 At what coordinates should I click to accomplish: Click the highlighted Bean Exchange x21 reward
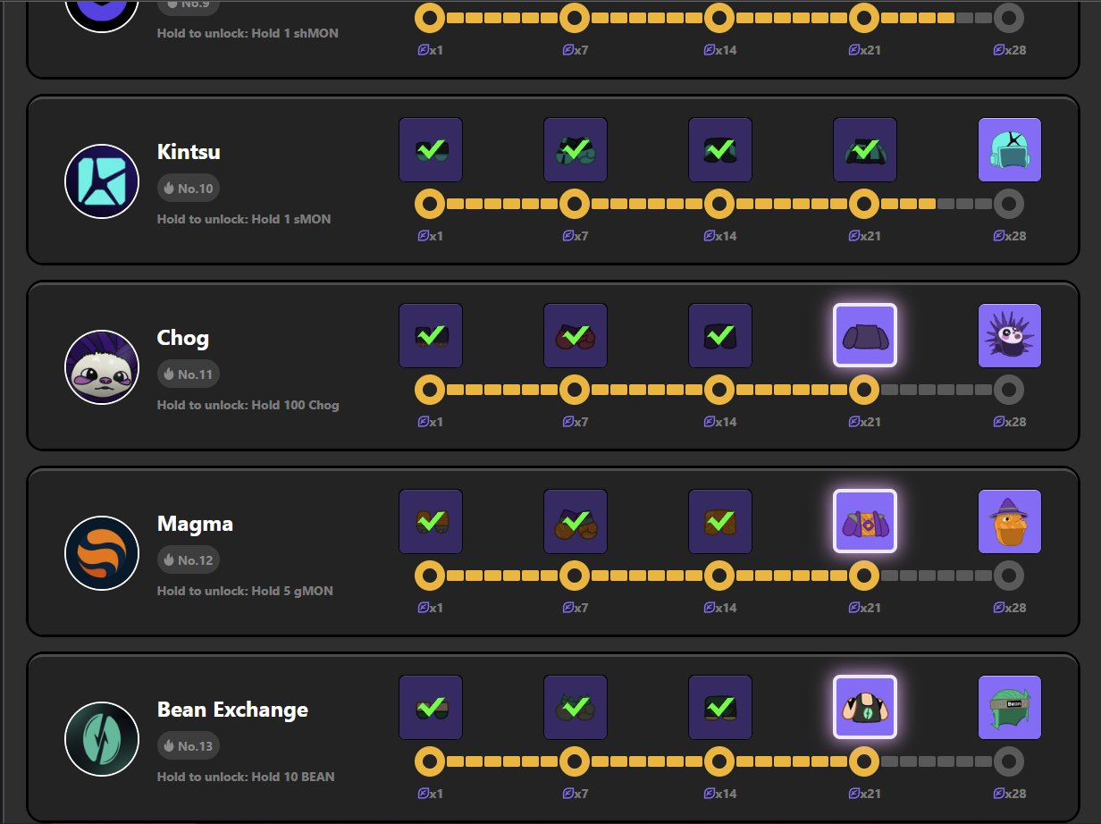(864, 707)
